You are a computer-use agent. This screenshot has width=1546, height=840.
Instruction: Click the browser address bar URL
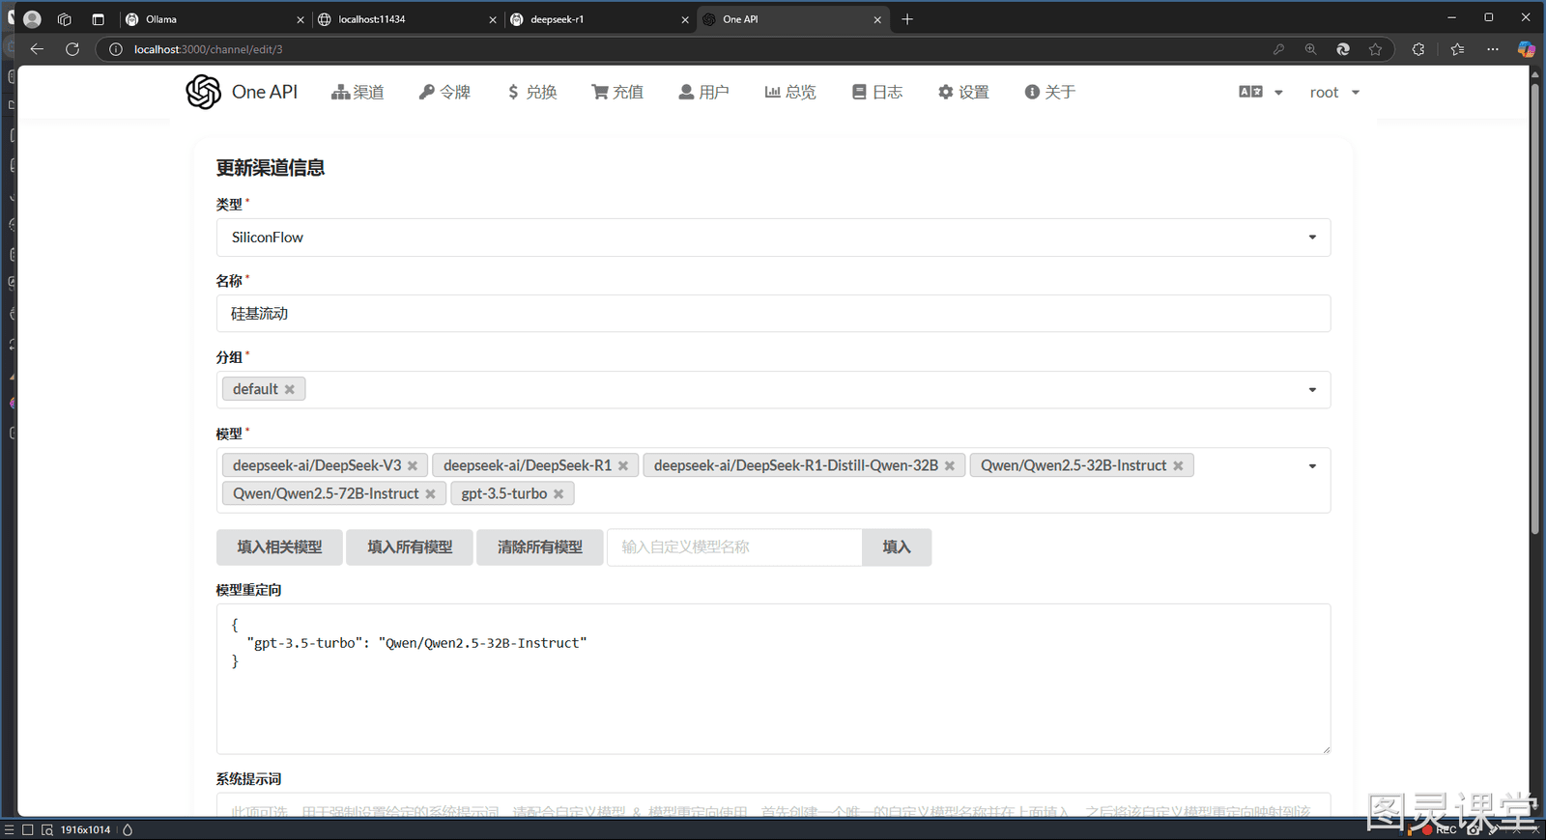tap(209, 49)
